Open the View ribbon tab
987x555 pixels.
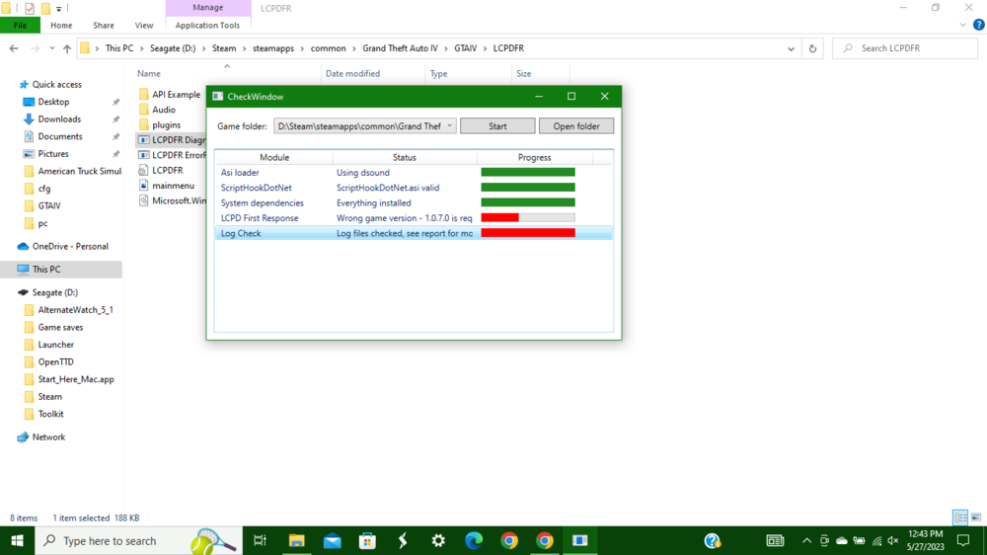[143, 26]
